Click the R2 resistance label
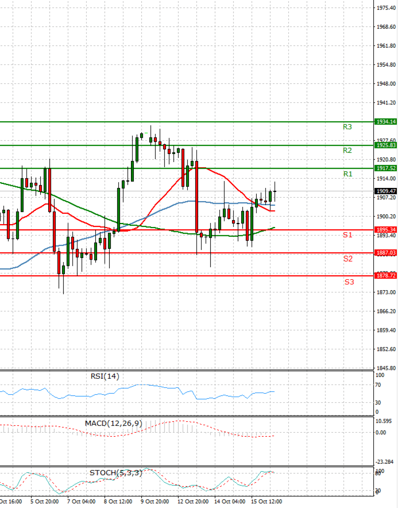The height and width of the screenshot is (508, 398). (x=347, y=150)
